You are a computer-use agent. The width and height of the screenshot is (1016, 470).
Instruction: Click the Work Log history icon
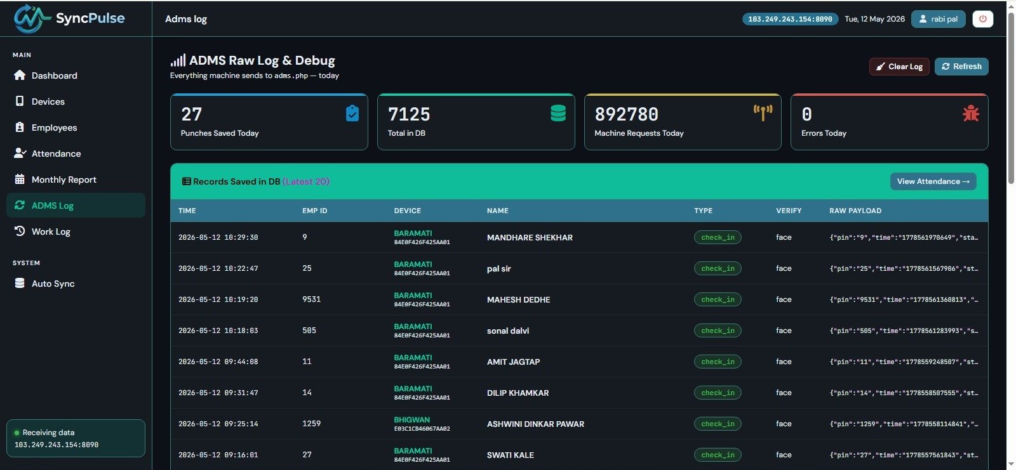tap(20, 231)
